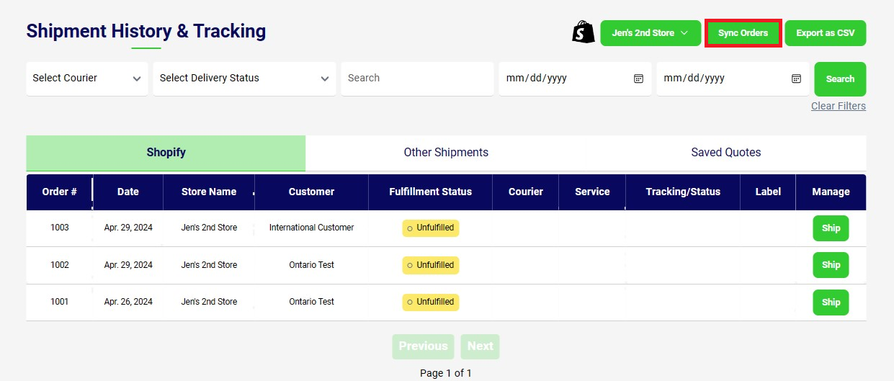The height and width of the screenshot is (381, 894).
Task: Click the Date column header
Action: pyautogui.click(x=128, y=192)
